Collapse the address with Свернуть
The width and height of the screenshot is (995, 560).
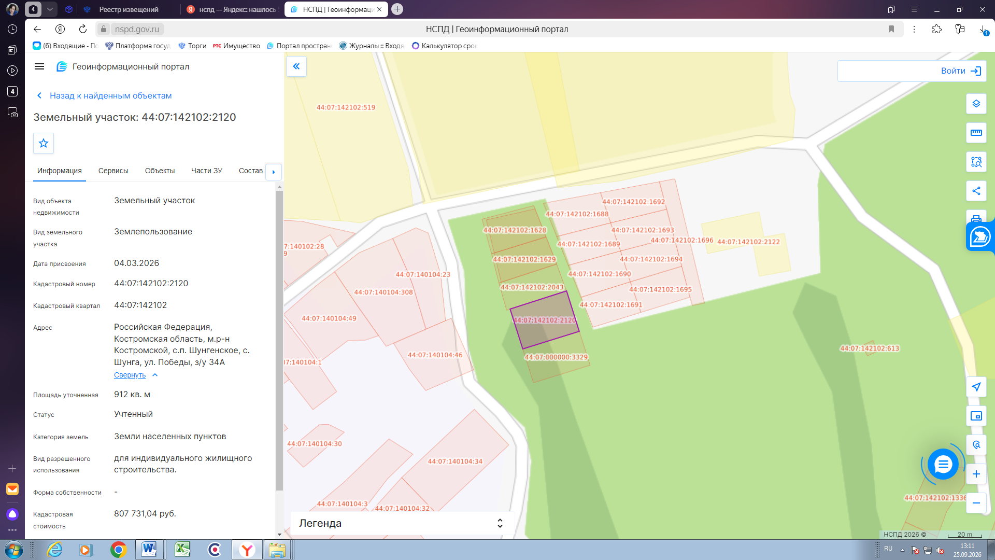(130, 375)
